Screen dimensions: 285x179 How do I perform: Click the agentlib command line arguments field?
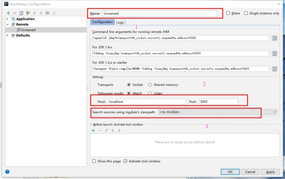181,38
